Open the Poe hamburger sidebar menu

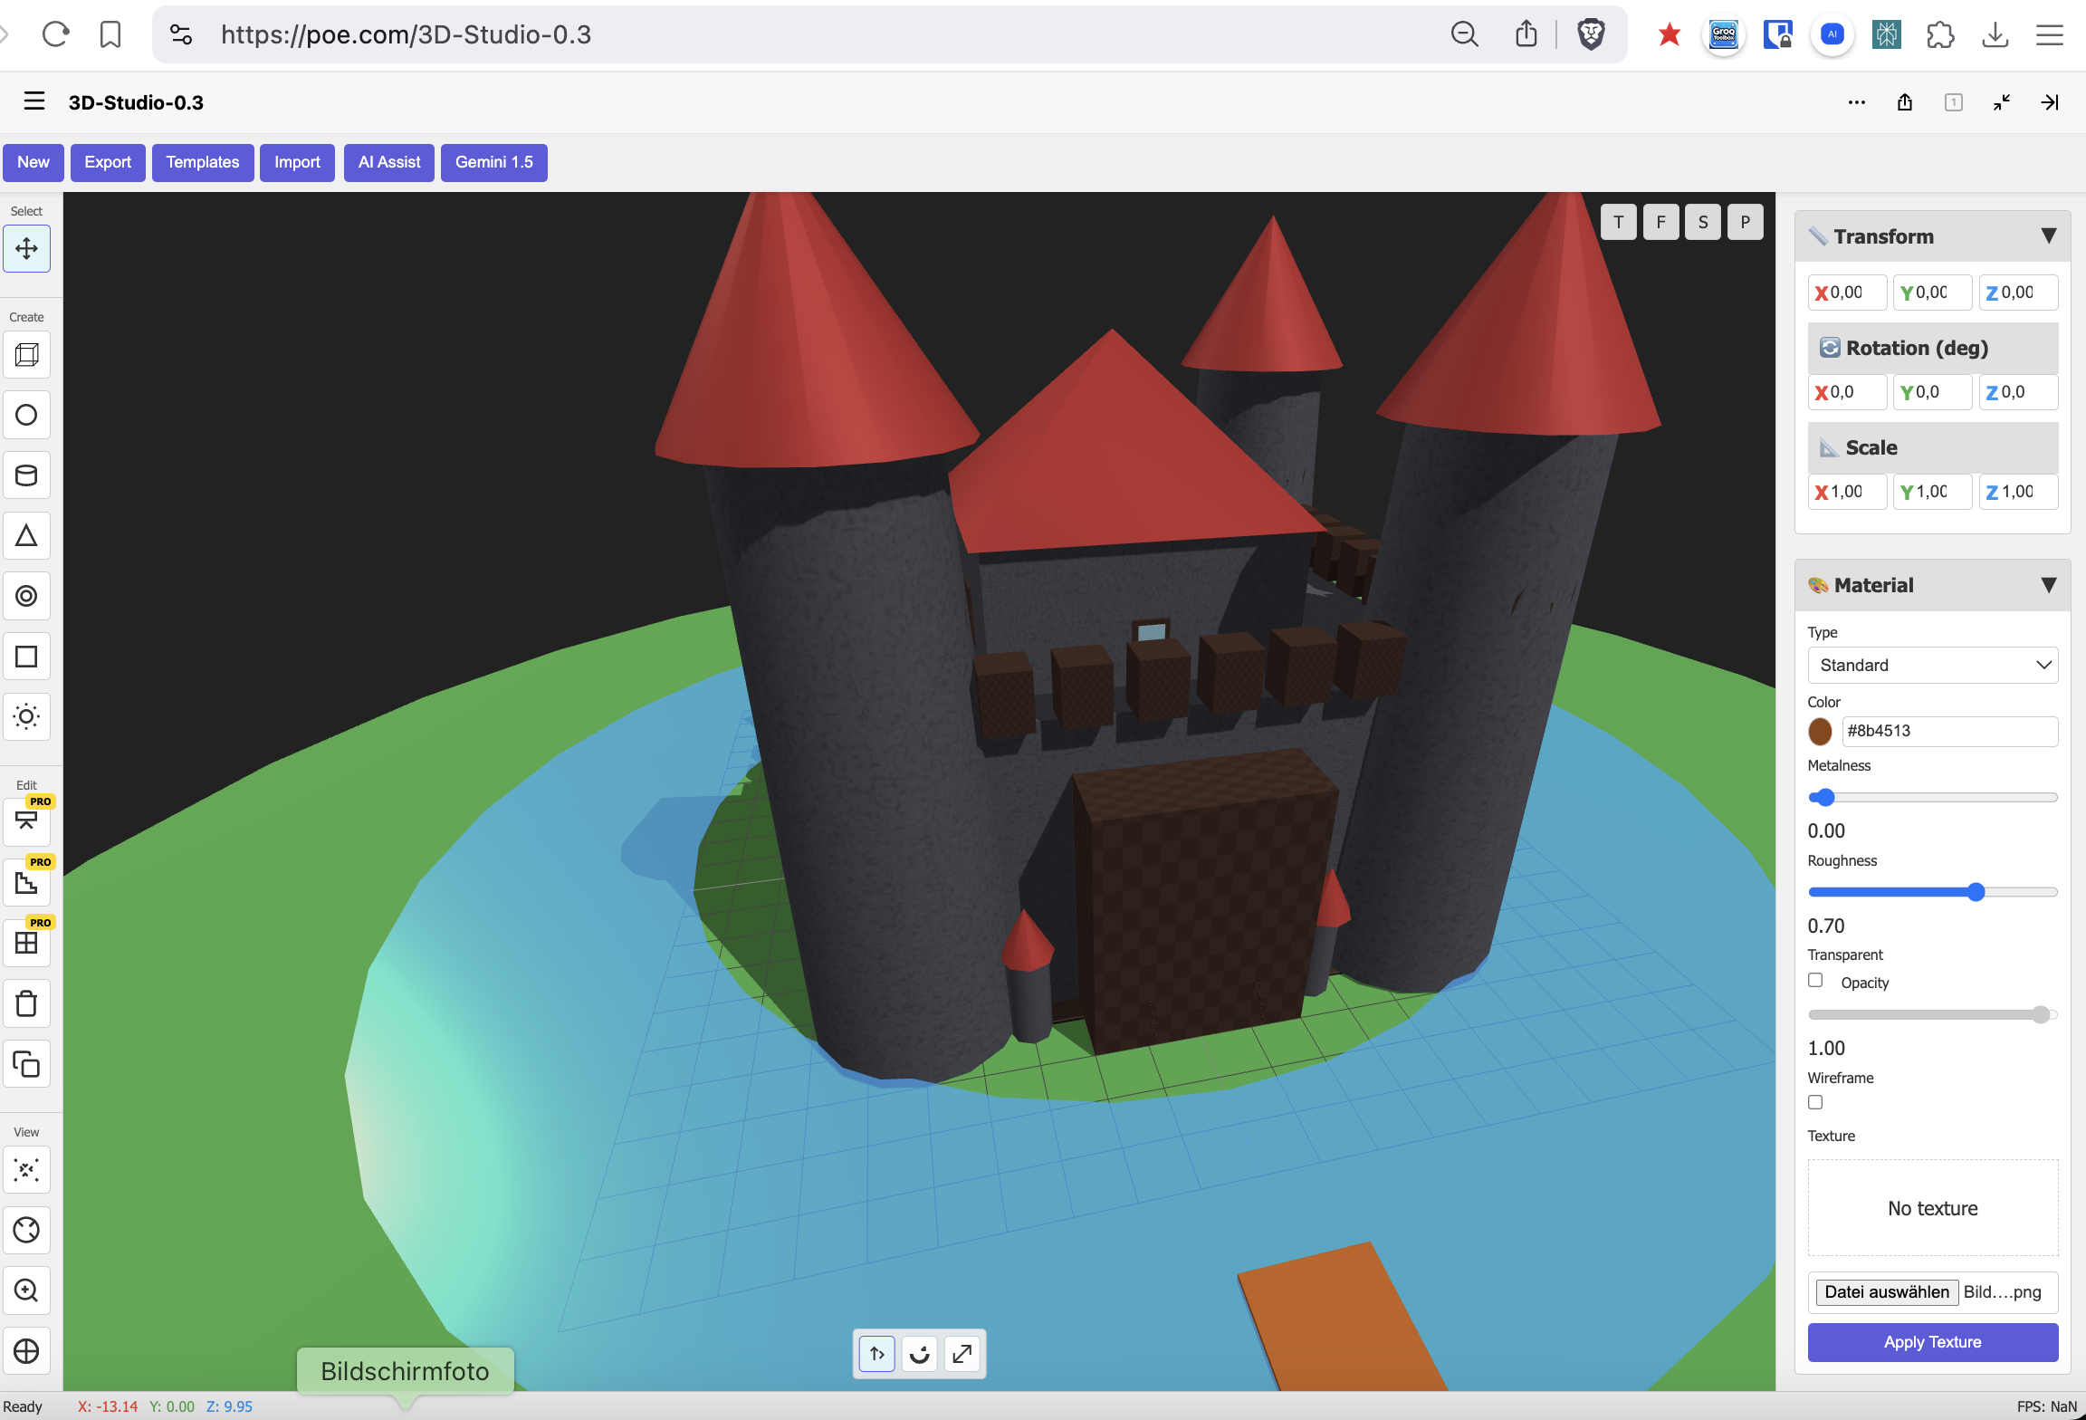click(x=34, y=101)
